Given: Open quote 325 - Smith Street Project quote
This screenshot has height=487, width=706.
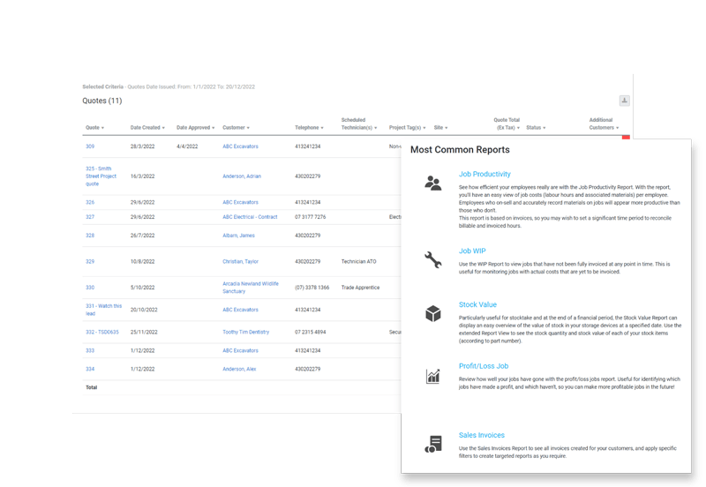Looking at the screenshot, I should point(101,176).
